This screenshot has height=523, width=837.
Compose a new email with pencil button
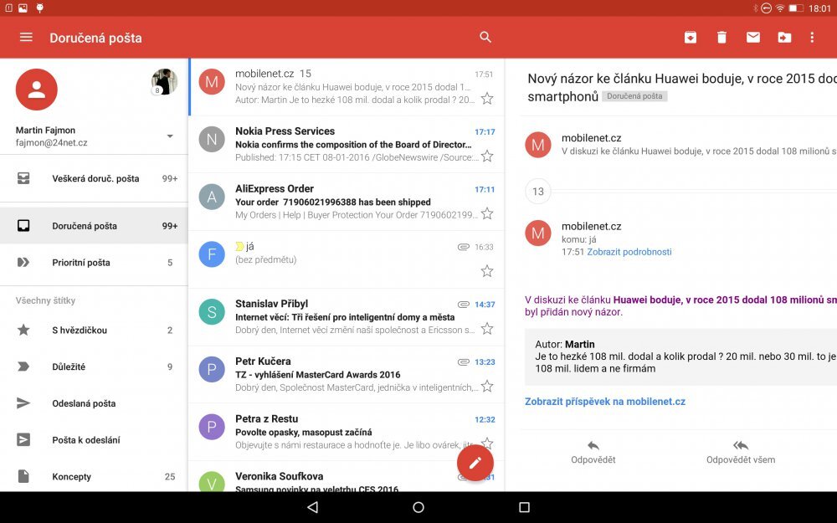[x=475, y=461]
